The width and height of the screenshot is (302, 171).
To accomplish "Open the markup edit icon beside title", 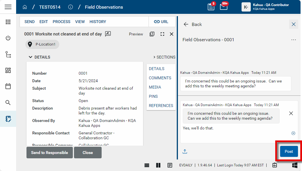I will pyautogui.click(x=108, y=34).
